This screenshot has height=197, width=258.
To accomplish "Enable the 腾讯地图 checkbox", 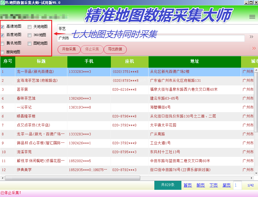I will (3, 43).
